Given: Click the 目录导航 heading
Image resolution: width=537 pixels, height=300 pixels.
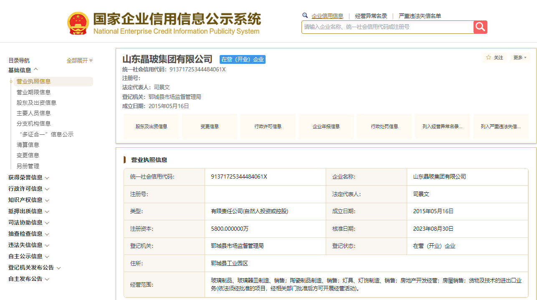Looking at the screenshot, I should pyautogui.click(x=19, y=61).
